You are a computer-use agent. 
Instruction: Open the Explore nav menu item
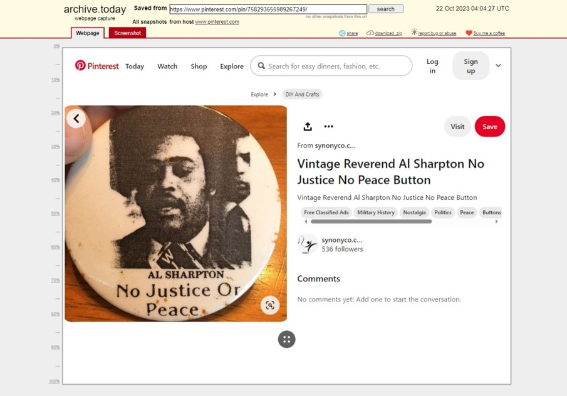(x=232, y=66)
